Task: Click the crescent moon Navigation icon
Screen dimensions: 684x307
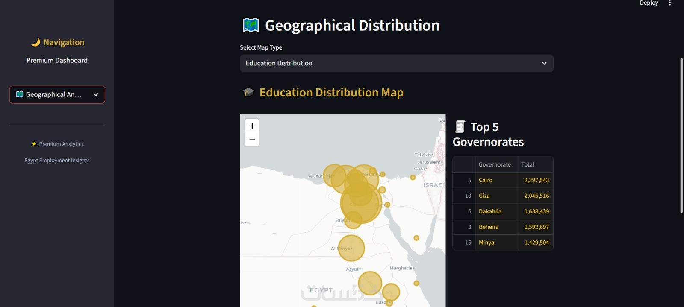Action: [x=35, y=42]
